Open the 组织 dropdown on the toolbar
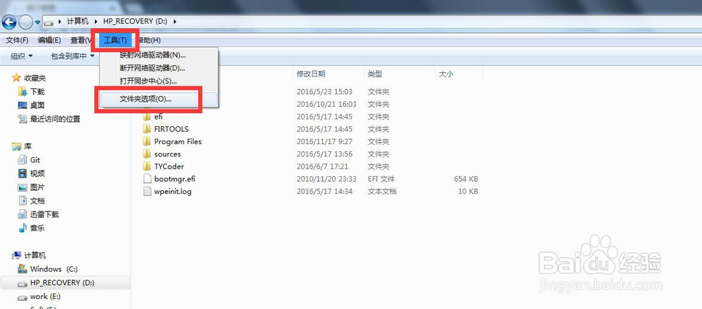 point(22,56)
